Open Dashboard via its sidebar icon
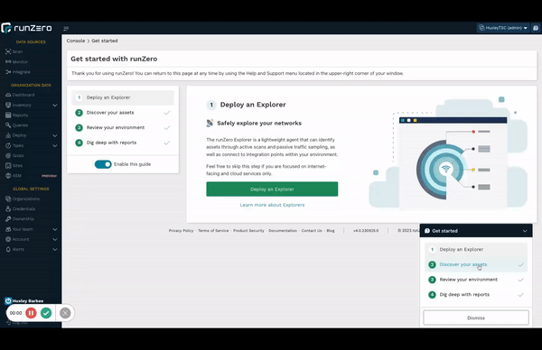 [x=8, y=95]
